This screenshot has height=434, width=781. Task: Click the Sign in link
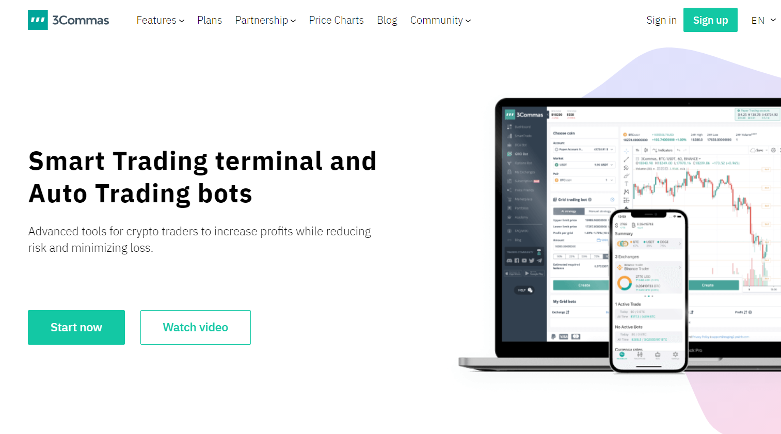661,20
